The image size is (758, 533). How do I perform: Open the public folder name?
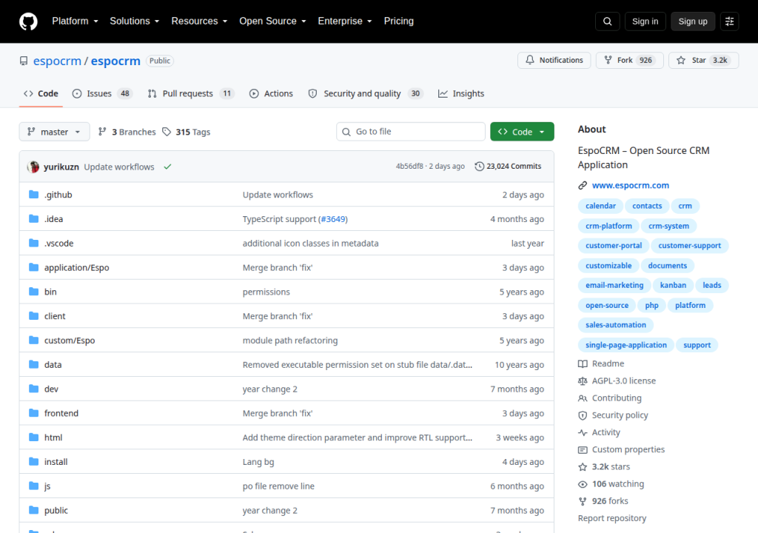click(x=56, y=510)
